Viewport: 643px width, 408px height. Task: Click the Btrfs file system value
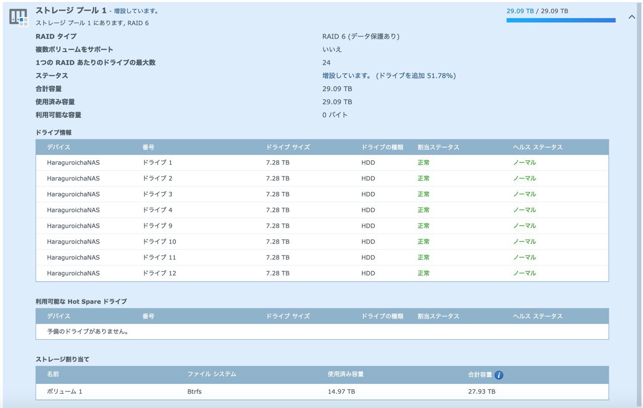coord(194,391)
